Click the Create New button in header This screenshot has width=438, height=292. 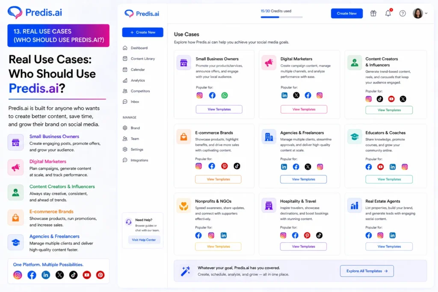[346, 13]
